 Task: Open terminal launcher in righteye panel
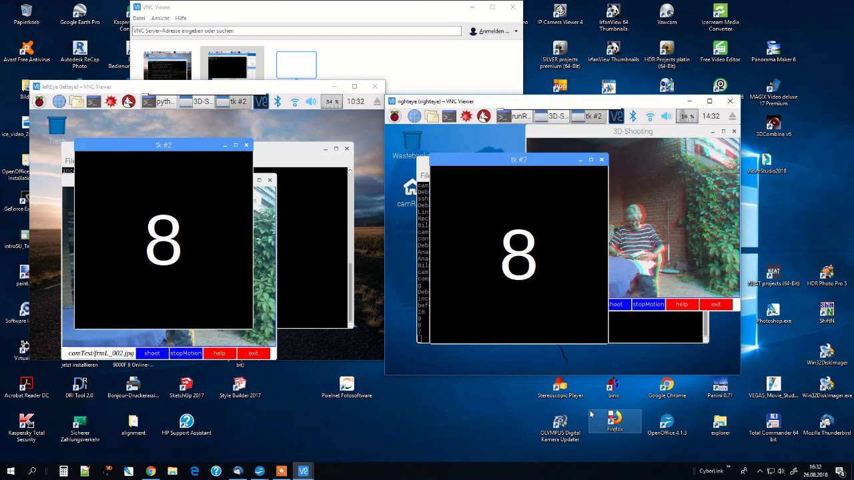448,116
